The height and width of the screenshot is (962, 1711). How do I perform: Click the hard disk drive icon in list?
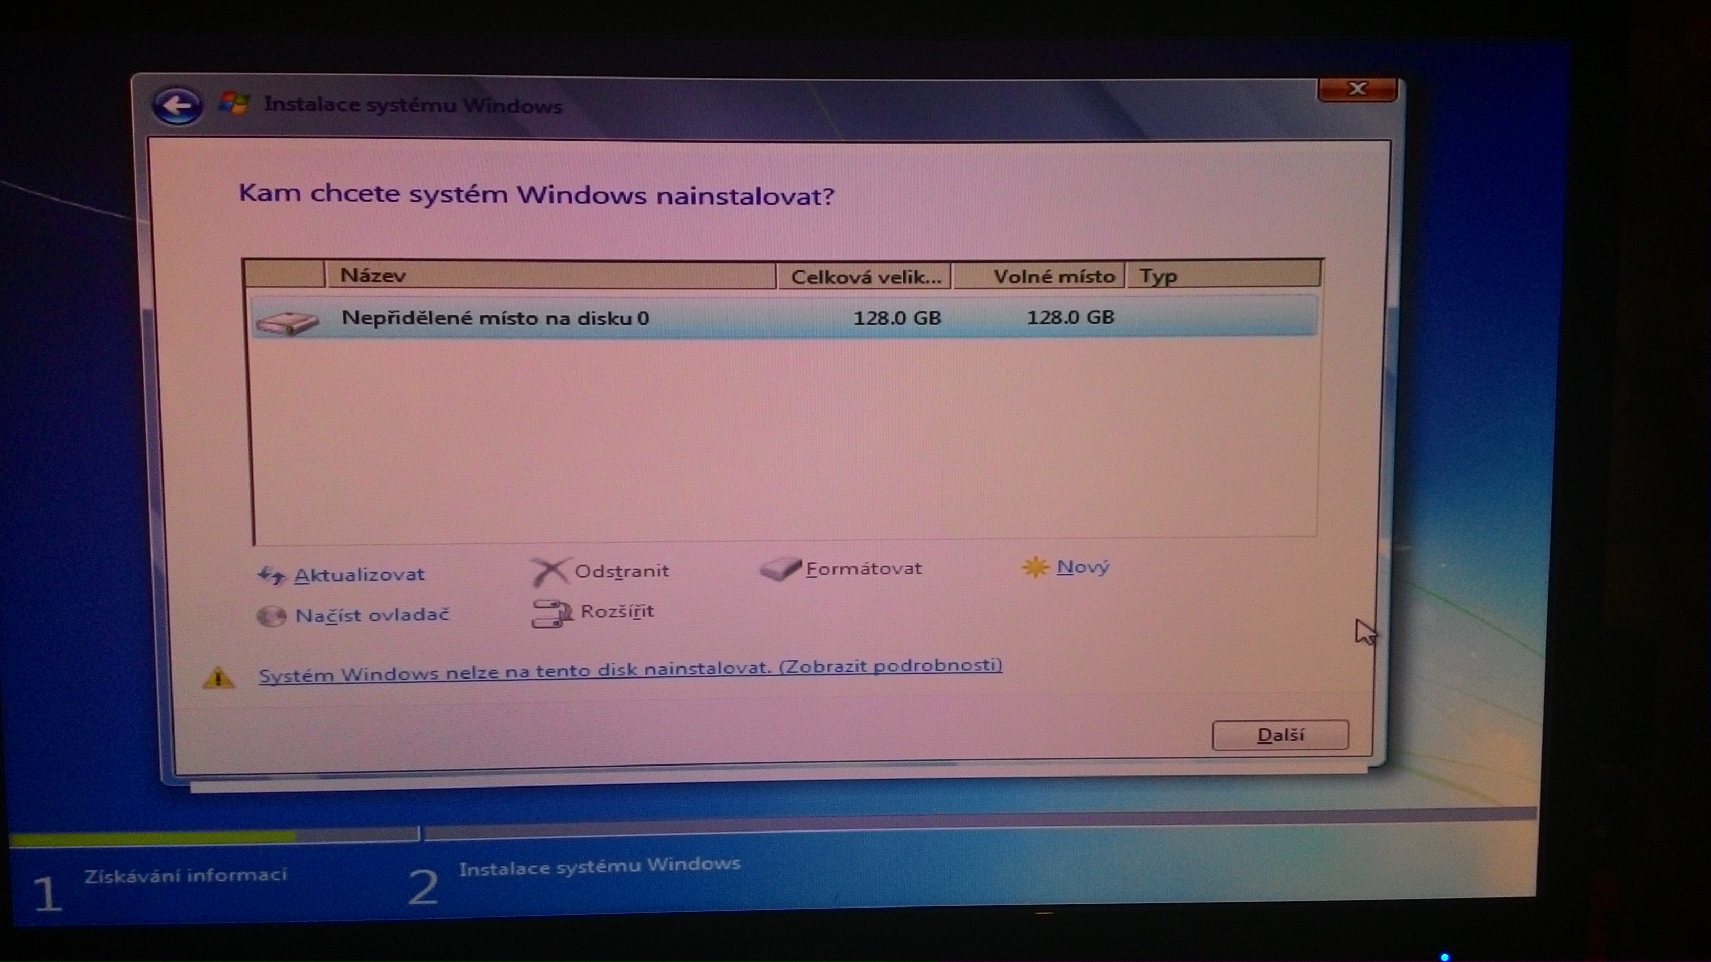(x=287, y=323)
